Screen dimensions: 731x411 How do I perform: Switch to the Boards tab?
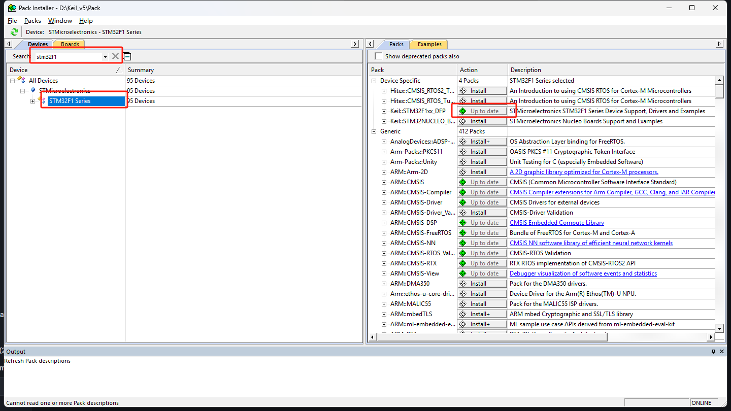click(70, 44)
